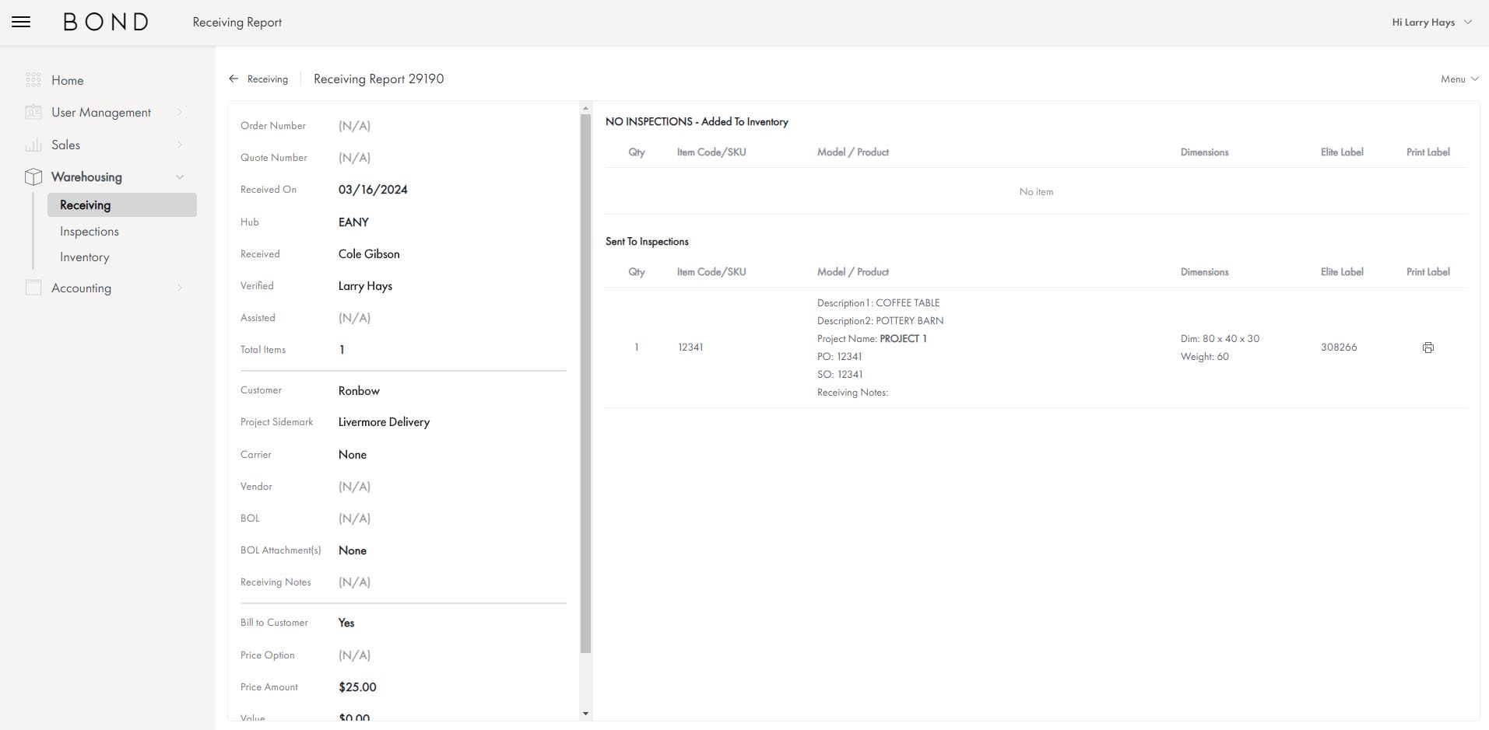Viewport: 1489px width, 730px height.
Task: Collapse the Warehousing section chevron
Action: pos(180,177)
